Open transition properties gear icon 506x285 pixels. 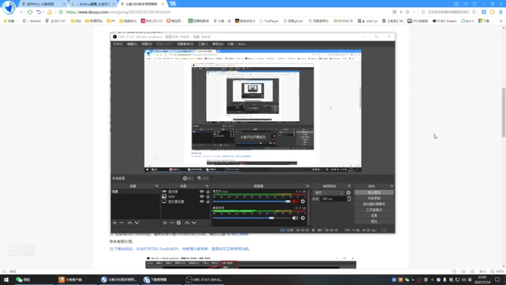pyautogui.click(x=349, y=193)
